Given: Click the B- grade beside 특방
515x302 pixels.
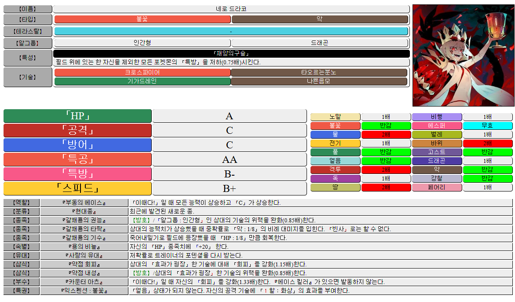Looking at the screenshot, I should coord(230,174).
